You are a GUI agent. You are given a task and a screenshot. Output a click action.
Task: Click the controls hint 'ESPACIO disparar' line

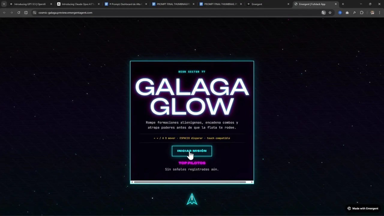pyautogui.click(x=192, y=138)
